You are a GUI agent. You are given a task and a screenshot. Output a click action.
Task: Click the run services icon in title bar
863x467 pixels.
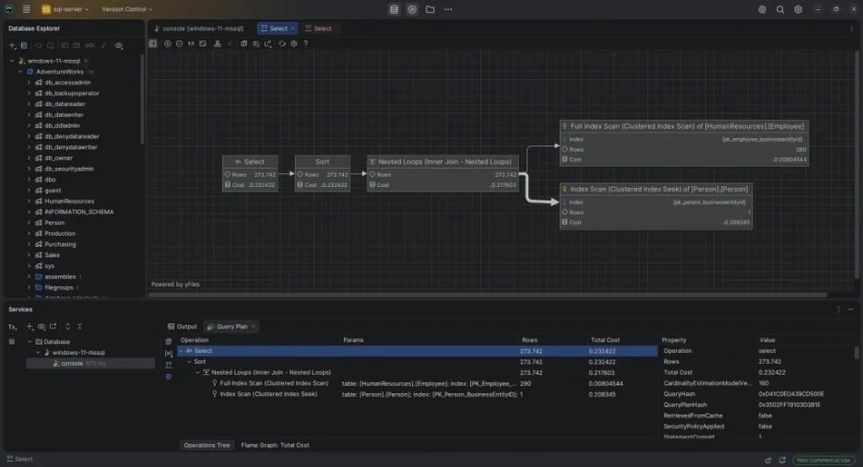[412, 9]
